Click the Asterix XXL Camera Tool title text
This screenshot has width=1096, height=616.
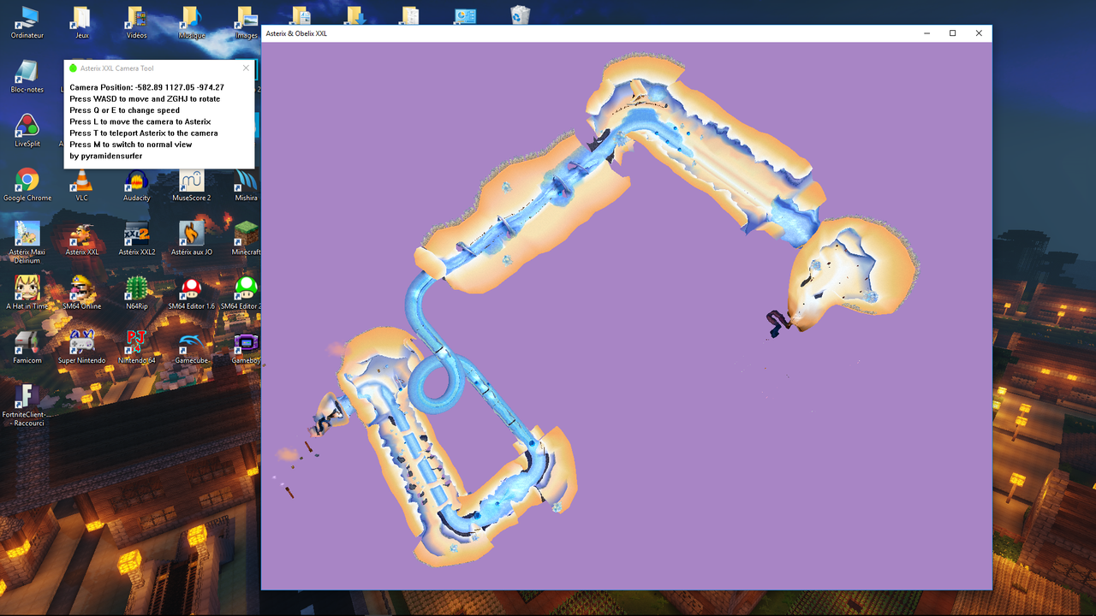tap(117, 68)
